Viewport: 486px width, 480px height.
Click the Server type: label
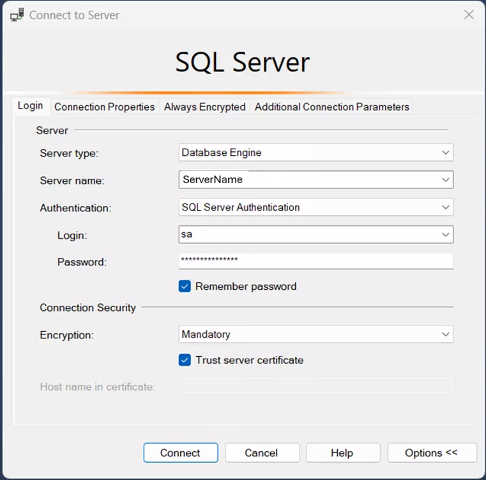pyautogui.click(x=69, y=153)
